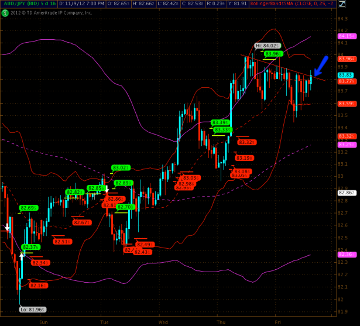Click the white up arrow near 82.37

pos(22,255)
